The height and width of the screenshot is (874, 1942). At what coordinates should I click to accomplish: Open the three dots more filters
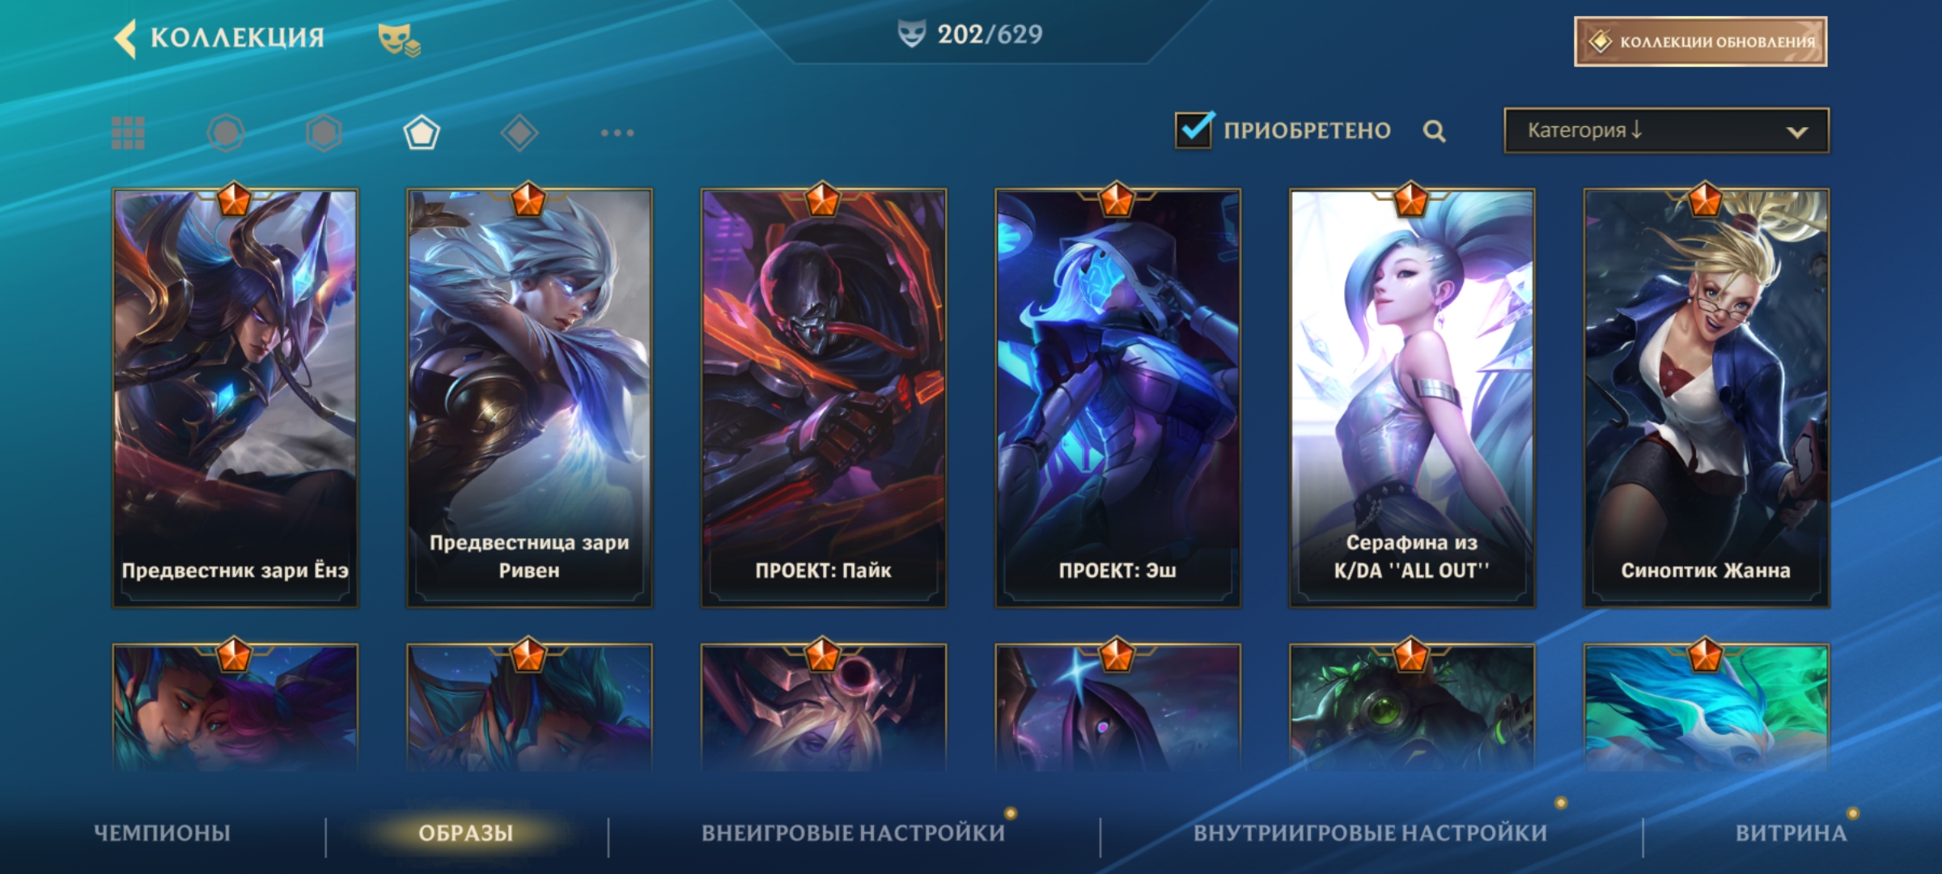click(x=617, y=133)
